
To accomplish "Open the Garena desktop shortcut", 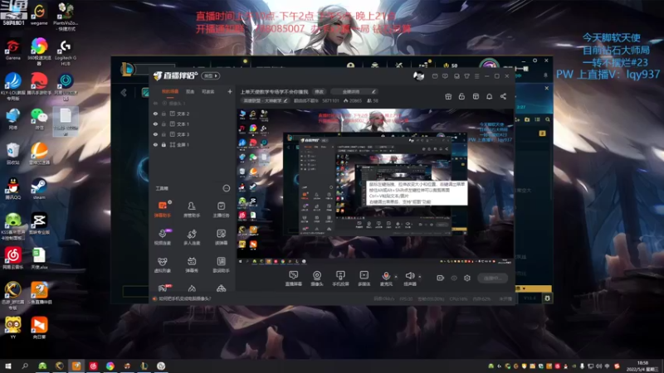I will (12, 49).
